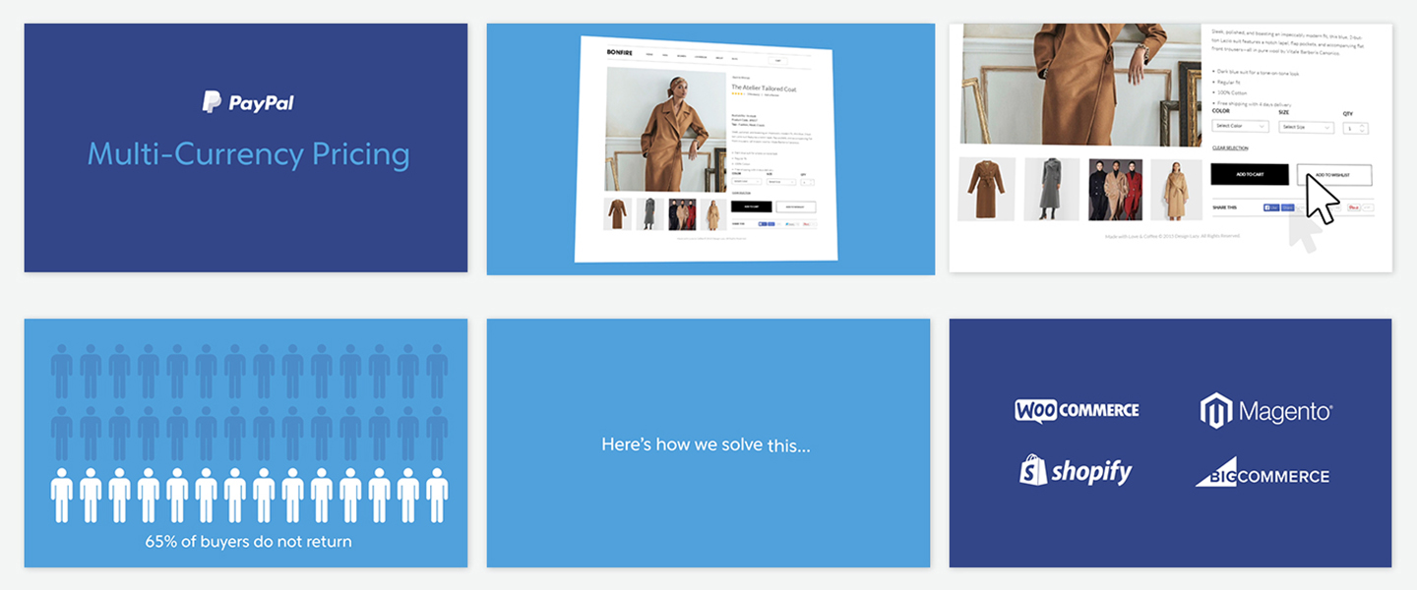The image size is (1417, 590).
Task: Click the BONFIRE store logo
Action: 621,52
